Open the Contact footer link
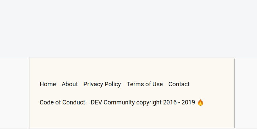This screenshot has height=129, width=257. pos(179,84)
